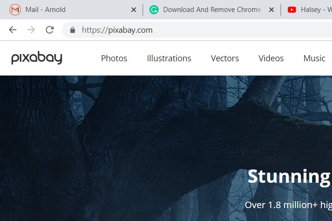Open the Pixabay logo home link
The image size is (332, 221).
pyautogui.click(x=36, y=58)
